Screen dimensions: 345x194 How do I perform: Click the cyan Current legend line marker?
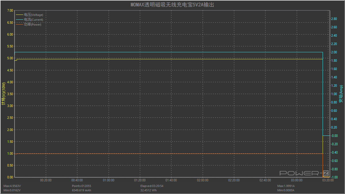coord(20,20)
